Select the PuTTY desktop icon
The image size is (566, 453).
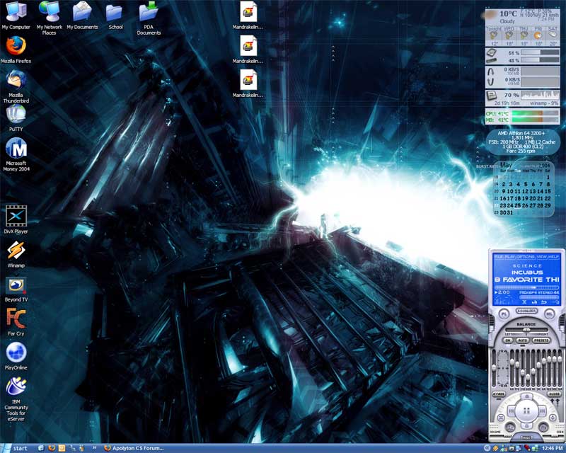pyautogui.click(x=16, y=114)
